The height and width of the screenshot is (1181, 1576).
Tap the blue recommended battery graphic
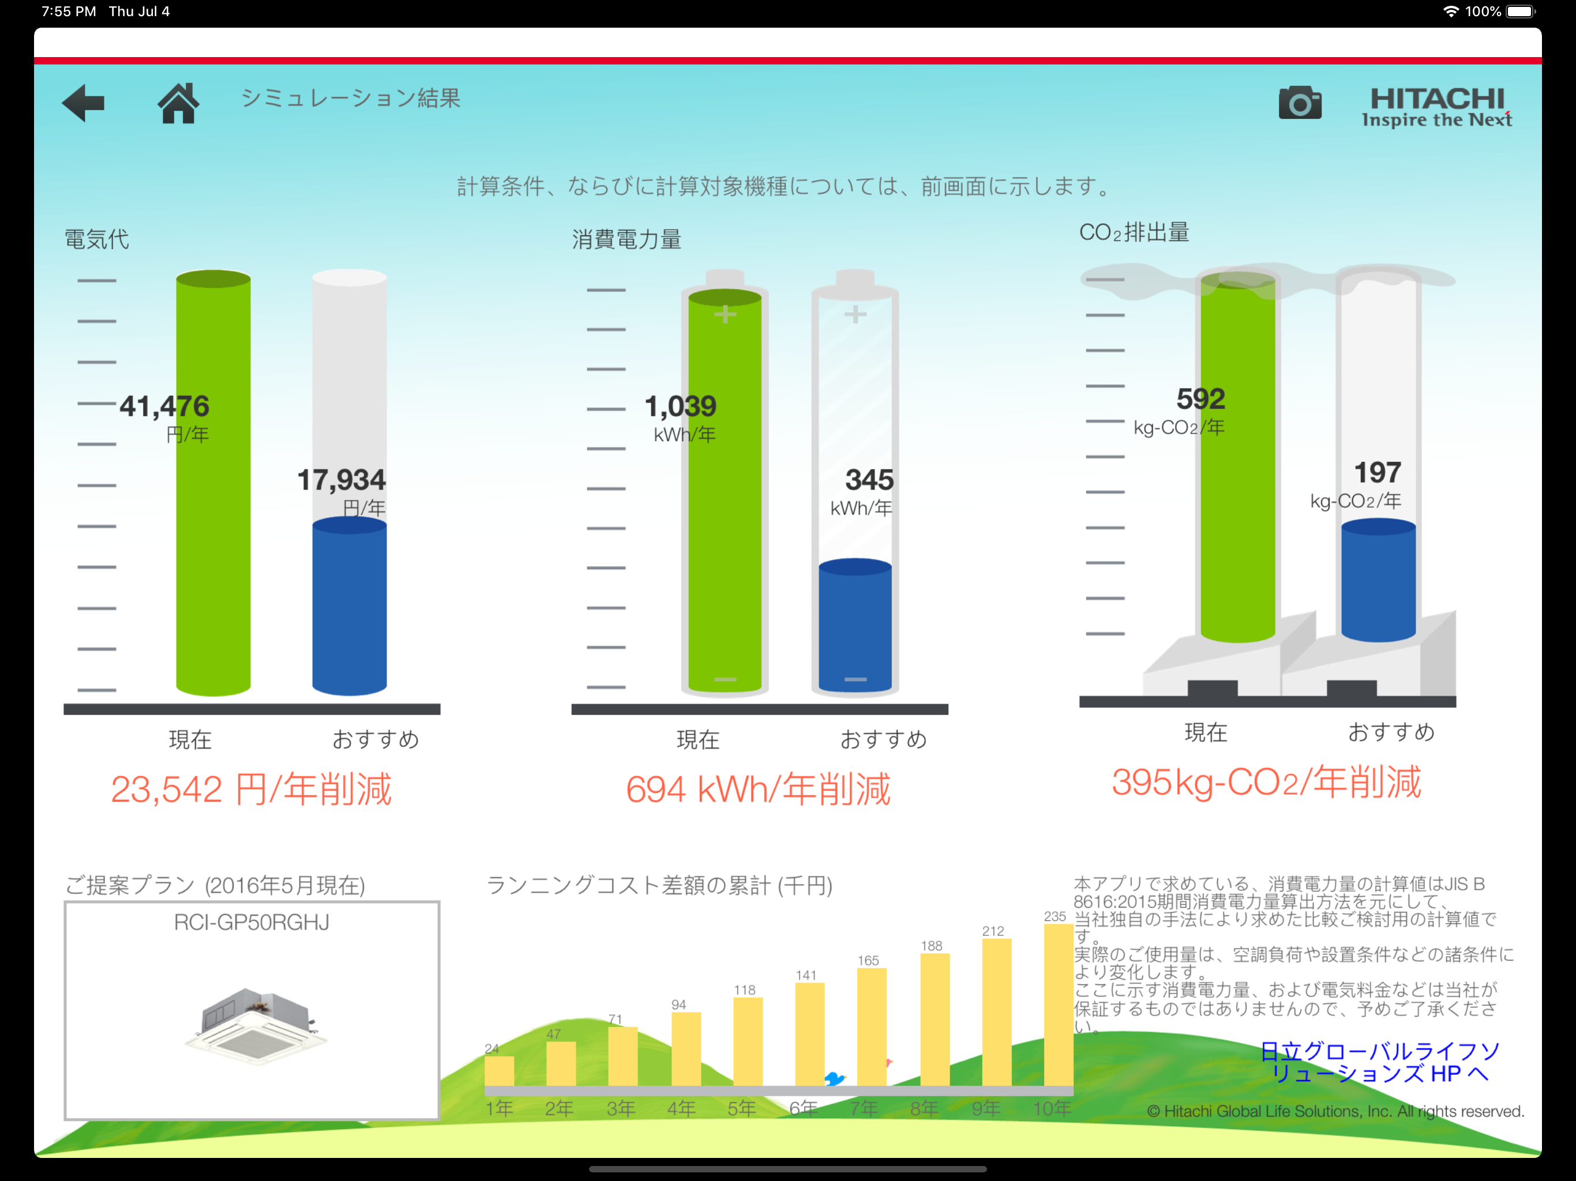tap(855, 626)
